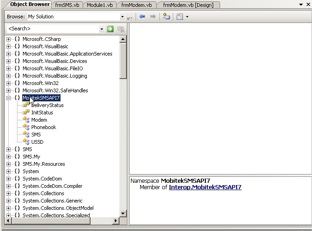This screenshot has width=312, height=231.
Task: Select the DeliveryStatus enum icon
Action: (x=26, y=105)
